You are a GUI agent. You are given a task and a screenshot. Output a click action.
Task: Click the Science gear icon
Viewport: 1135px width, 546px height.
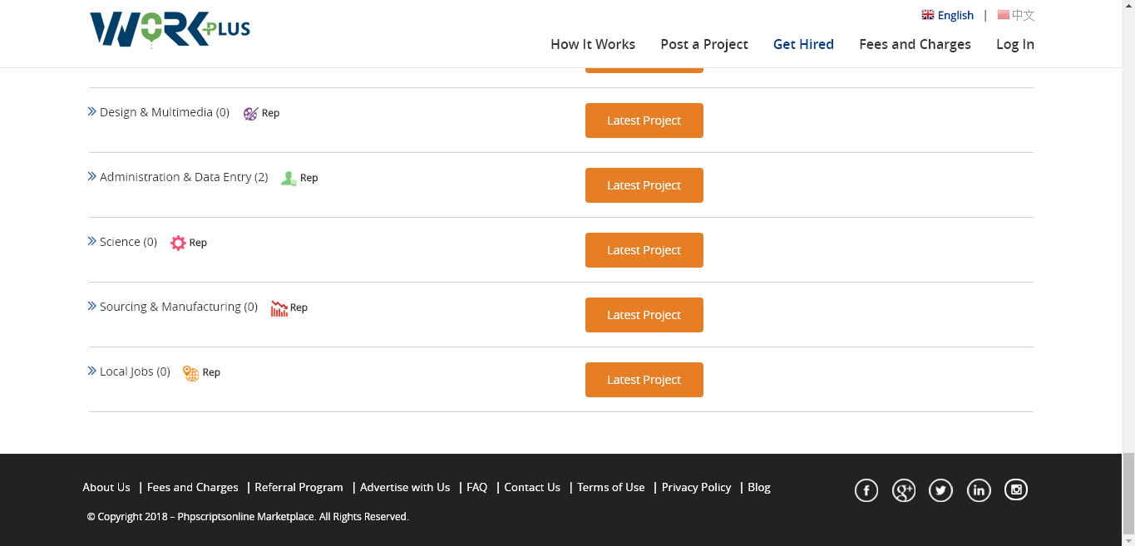pos(178,243)
